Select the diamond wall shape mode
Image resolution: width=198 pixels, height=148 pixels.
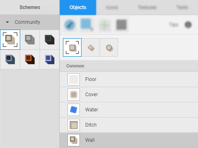coord(91,47)
